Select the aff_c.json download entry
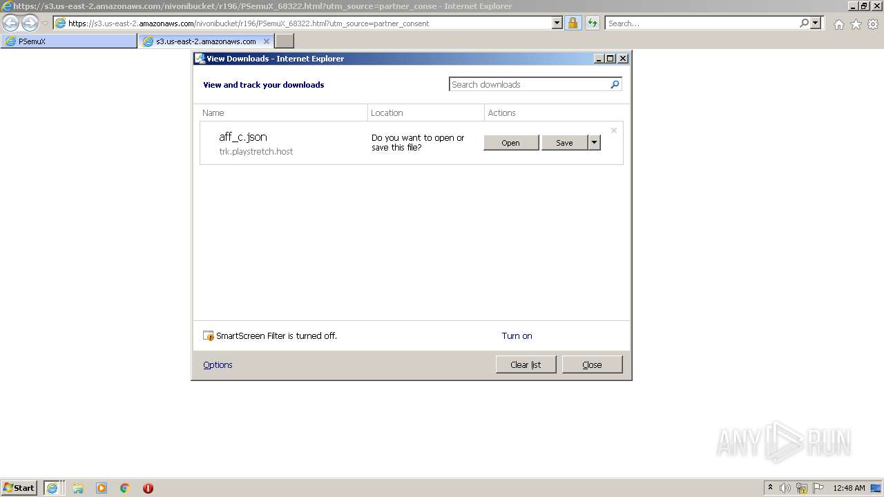Screen dimensions: 884x497 (412, 143)
